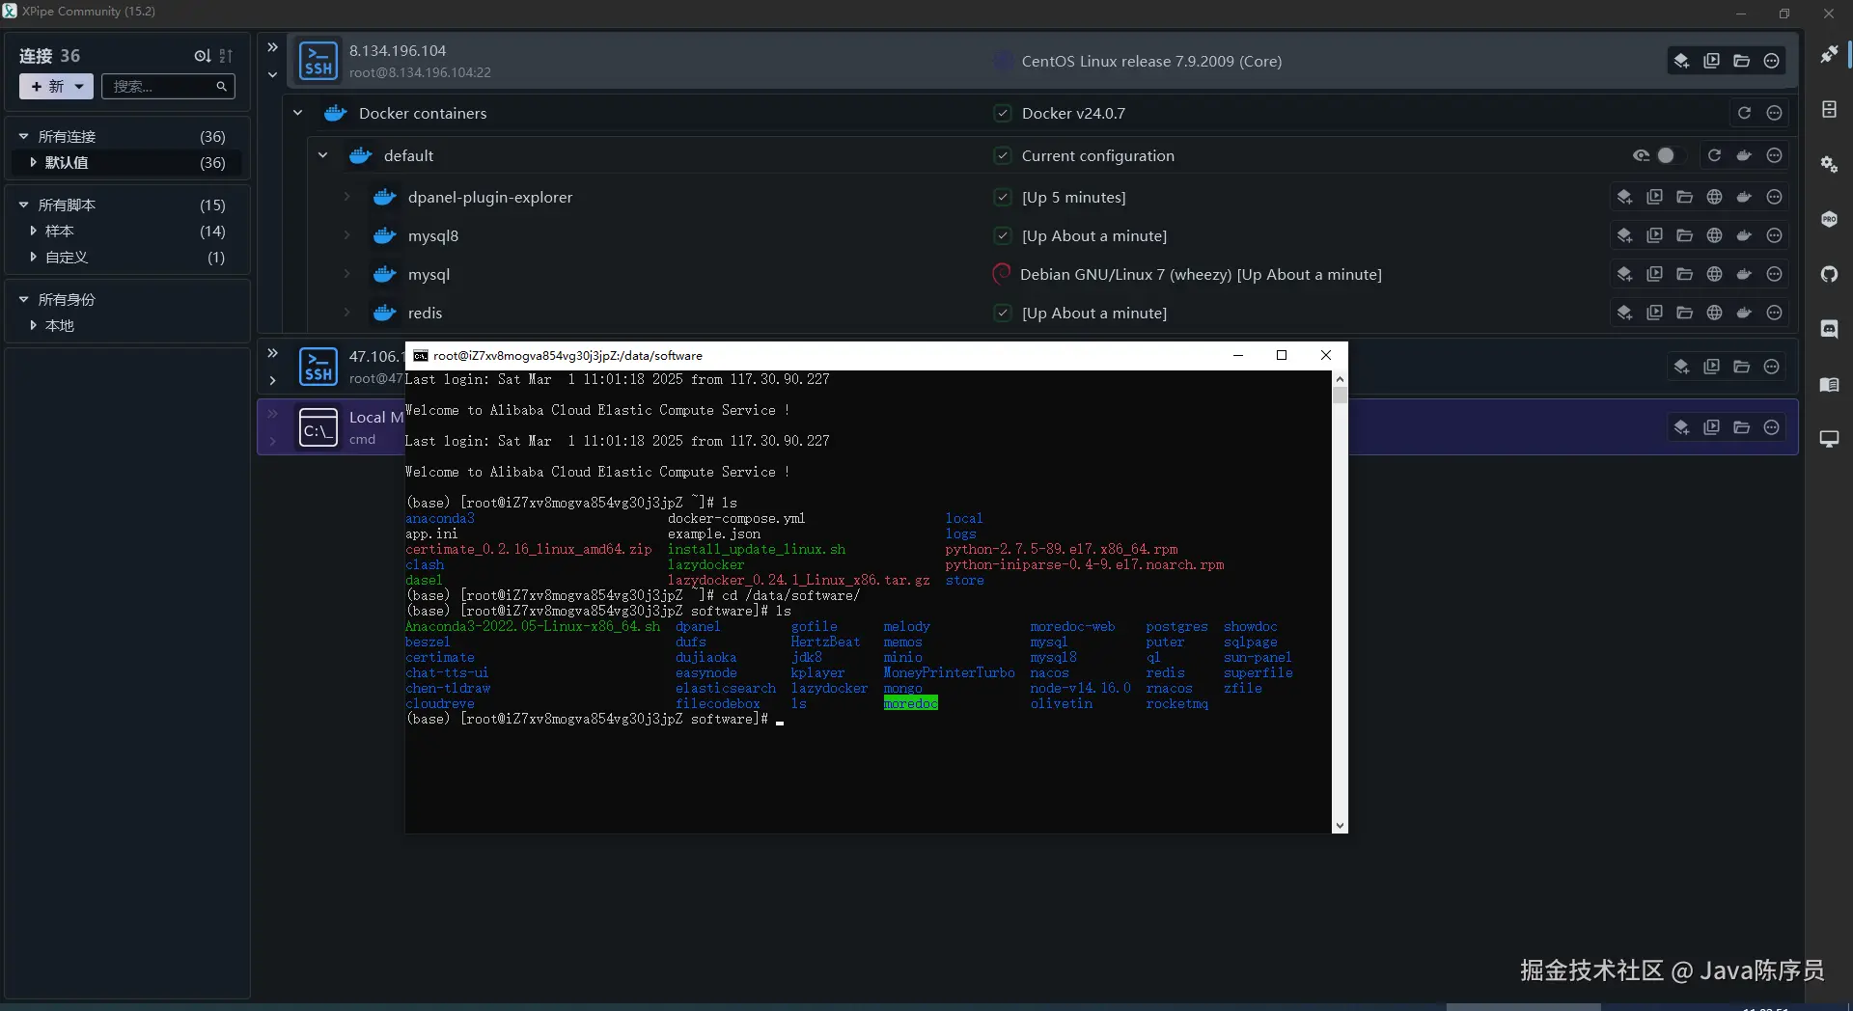Click the add-layers icon for 8.134.196.104
Viewport: 1853px width, 1011px height.
click(1681, 61)
